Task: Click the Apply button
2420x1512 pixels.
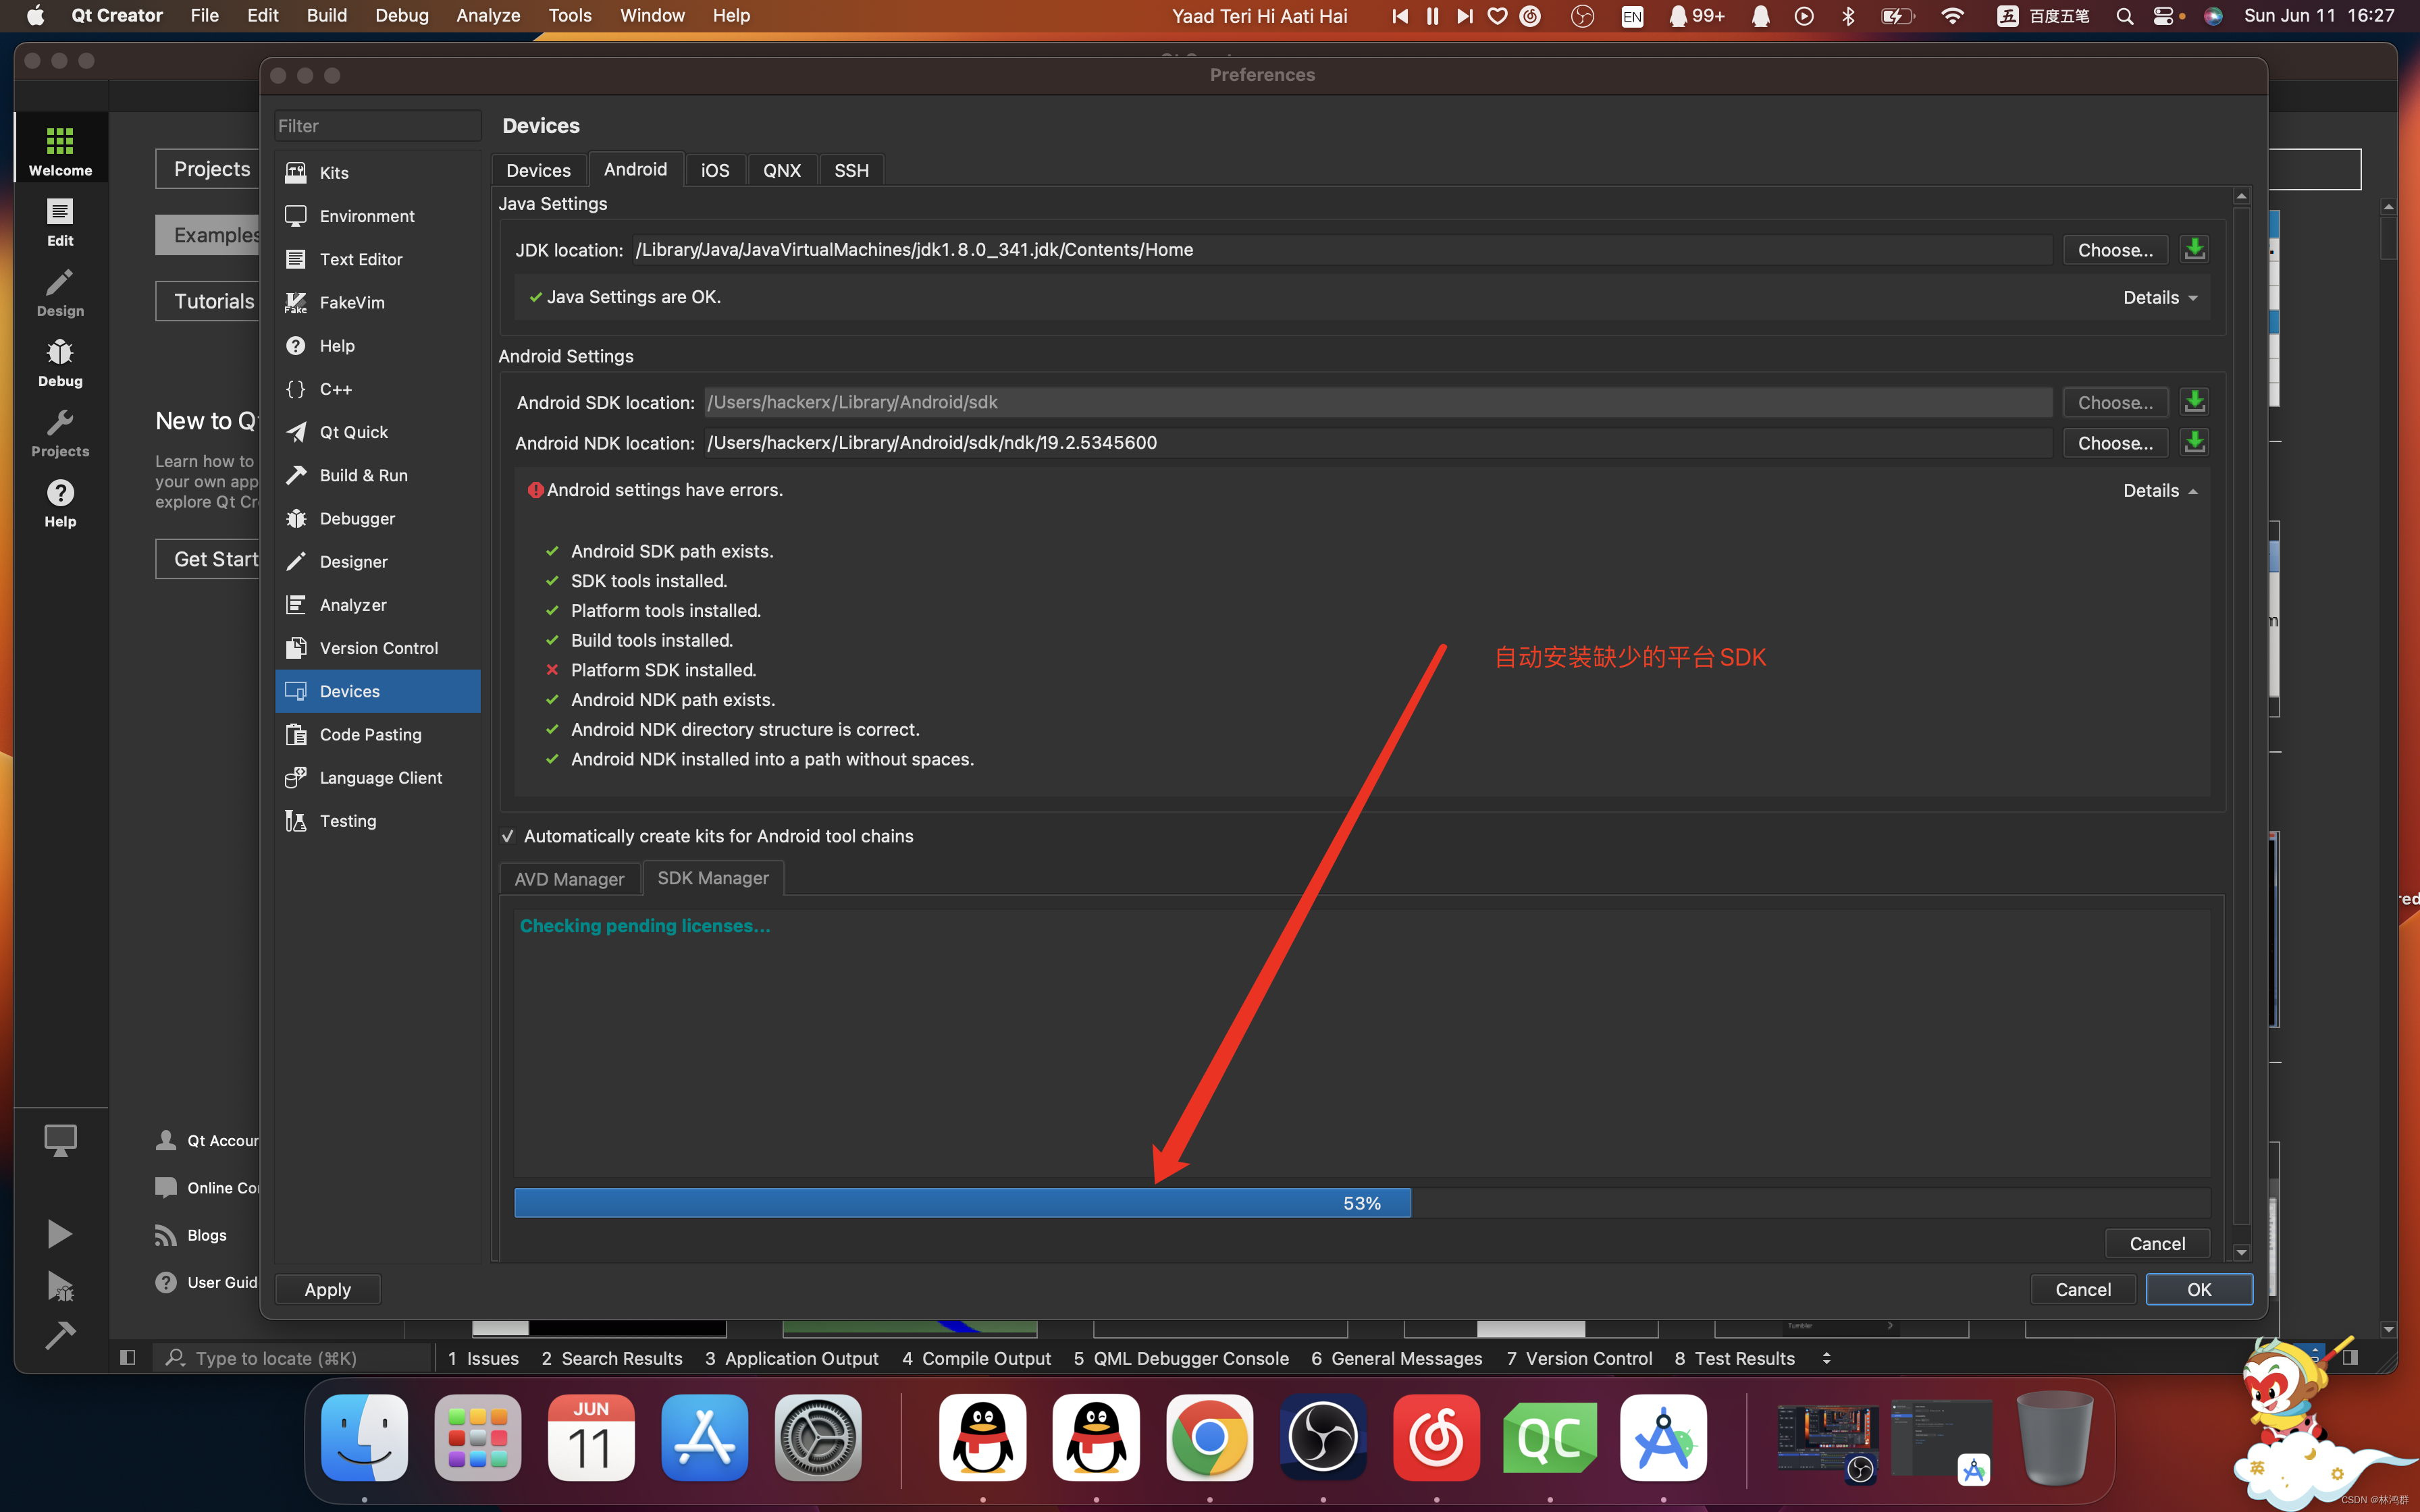Action: point(327,1289)
